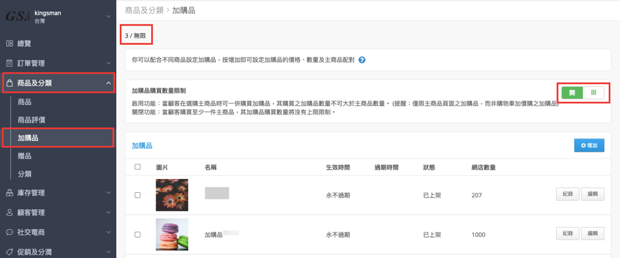620x258 pixels.
Task: Click 編輯 button for the 207 stock item
Action: click(x=593, y=194)
